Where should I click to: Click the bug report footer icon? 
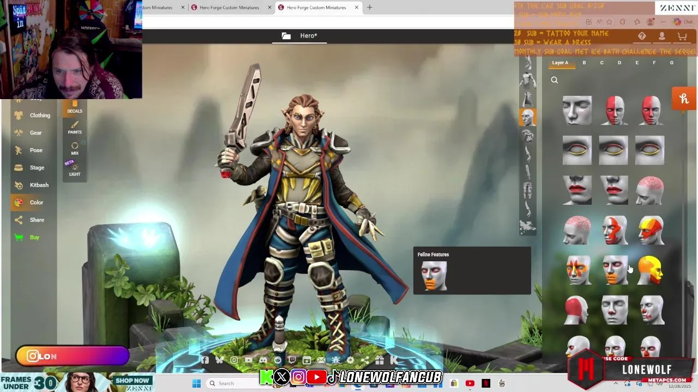336,360
